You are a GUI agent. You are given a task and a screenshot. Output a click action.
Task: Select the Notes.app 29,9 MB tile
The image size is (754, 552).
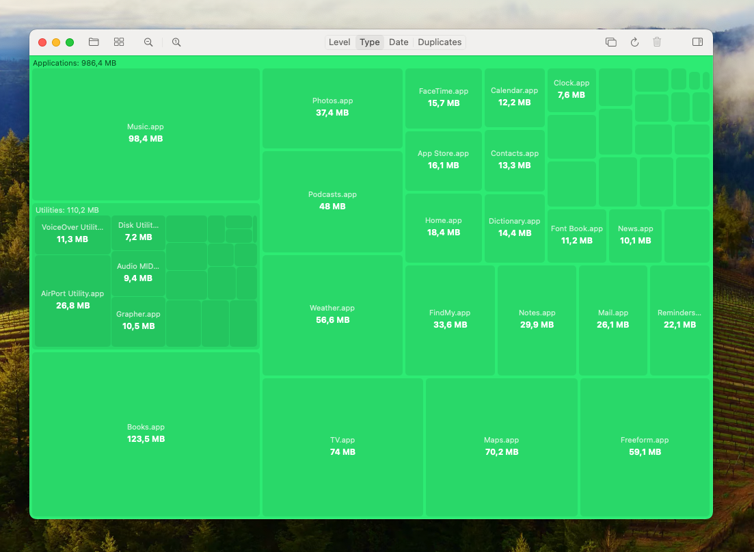coord(537,320)
